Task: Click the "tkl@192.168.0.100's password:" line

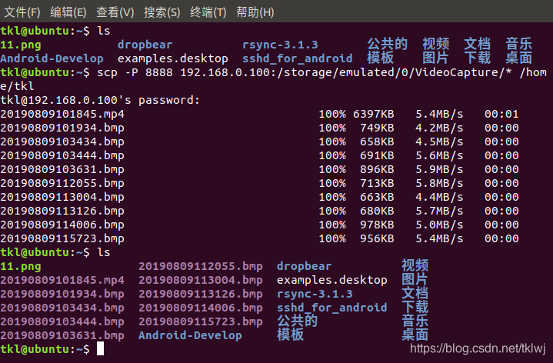Action: pos(100,100)
